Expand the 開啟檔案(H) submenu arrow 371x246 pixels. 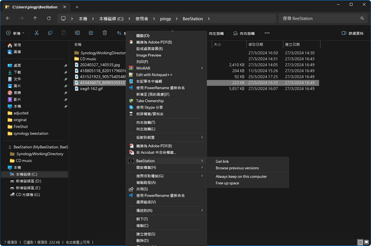(x=202, y=167)
